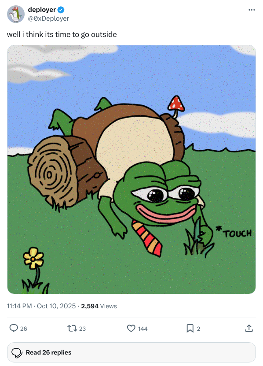This screenshot has width=263, height=366.
Task: Bookmark the post with bookmark icon
Action: [x=190, y=329]
